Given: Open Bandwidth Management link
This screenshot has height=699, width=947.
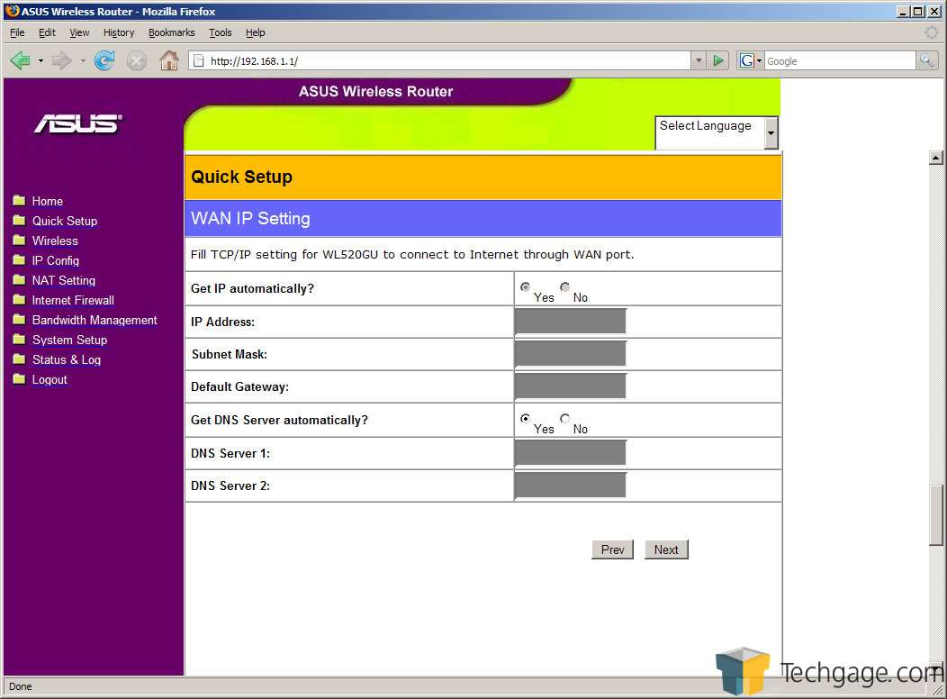Looking at the screenshot, I should pos(95,320).
